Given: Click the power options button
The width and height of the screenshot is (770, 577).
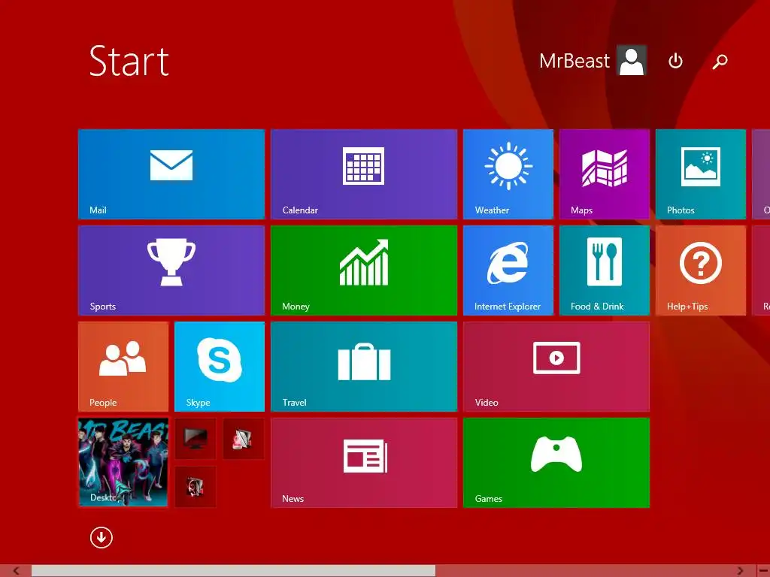Looking at the screenshot, I should click(x=676, y=61).
